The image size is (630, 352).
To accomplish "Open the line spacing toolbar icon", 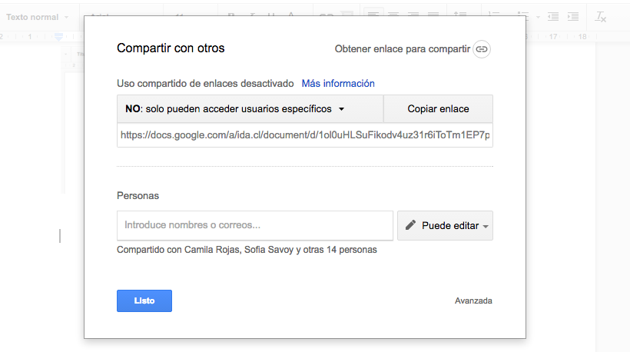I will 460,16.
